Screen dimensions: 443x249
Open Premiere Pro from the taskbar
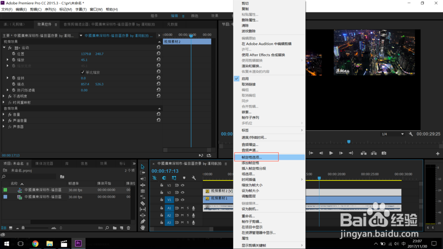pos(78,243)
